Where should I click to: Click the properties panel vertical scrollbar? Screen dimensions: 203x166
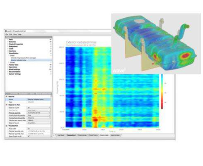tap(51, 116)
